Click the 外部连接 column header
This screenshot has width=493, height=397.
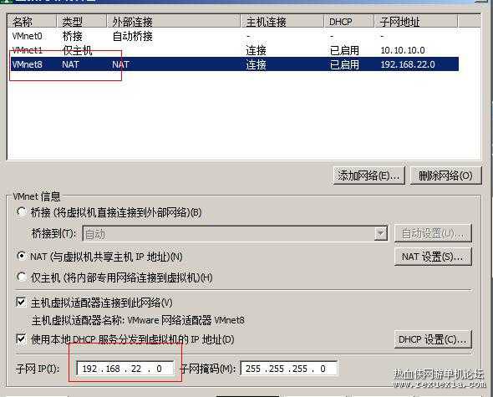pyautogui.click(x=173, y=22)
